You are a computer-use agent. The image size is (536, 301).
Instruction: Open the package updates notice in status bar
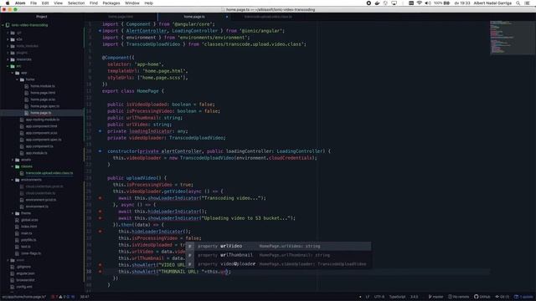[523, 297]
